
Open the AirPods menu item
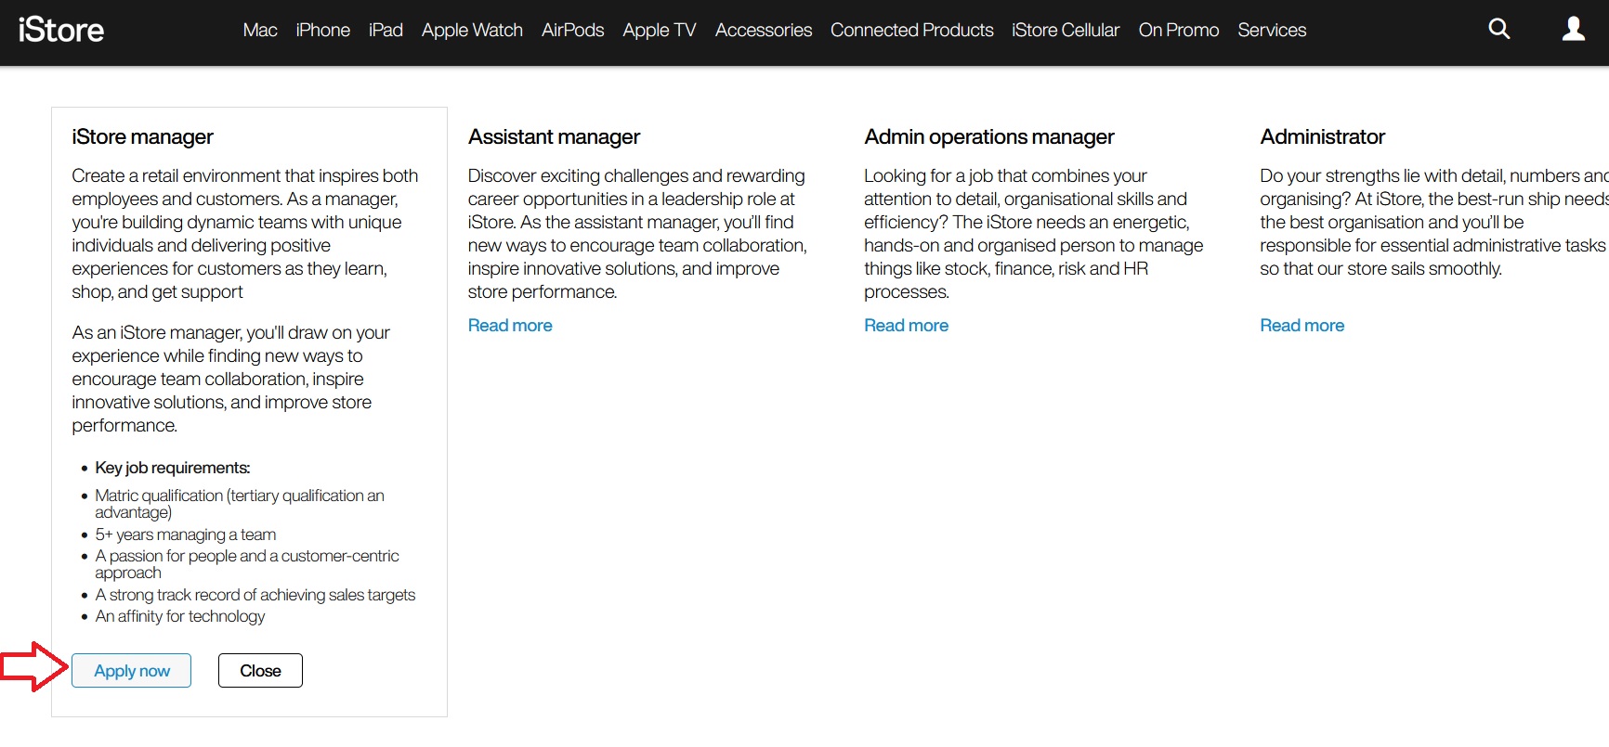[x=572, y=30]
